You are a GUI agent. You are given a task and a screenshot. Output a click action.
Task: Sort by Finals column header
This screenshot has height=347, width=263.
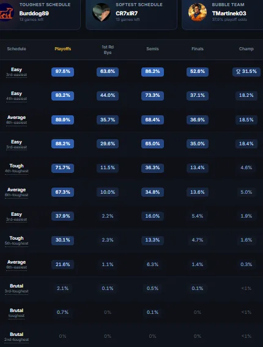(198, 49)
